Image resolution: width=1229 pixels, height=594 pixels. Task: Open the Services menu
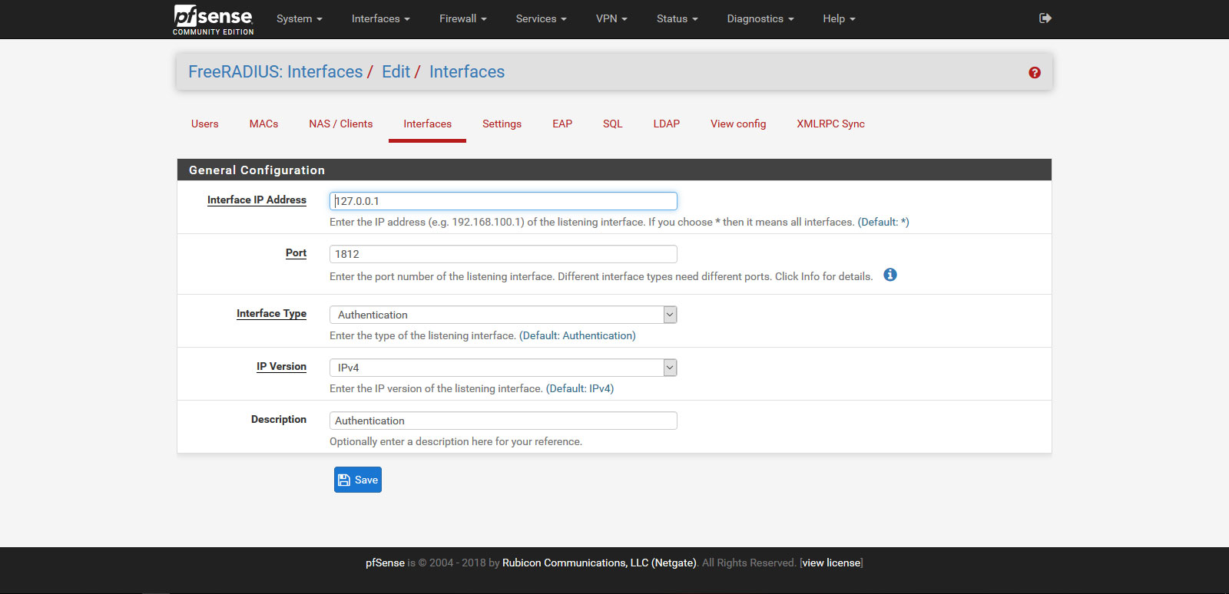[542, 18]
